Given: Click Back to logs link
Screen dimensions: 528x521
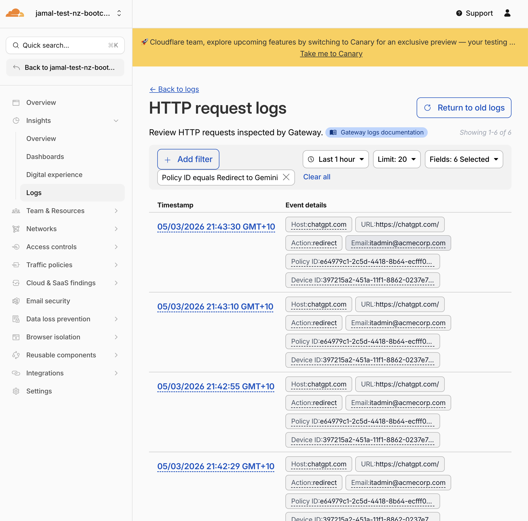Looking at the screenshot, I should pyautogui.click(x=174, y=89).
